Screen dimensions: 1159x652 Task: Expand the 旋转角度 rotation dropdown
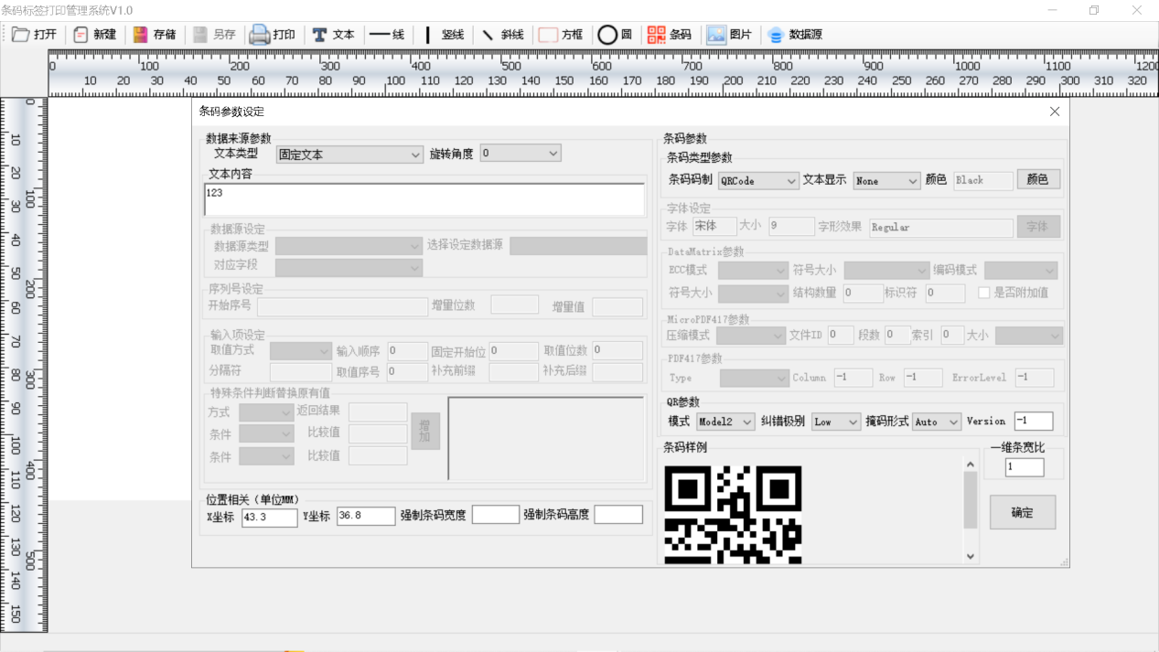point(520,154)
